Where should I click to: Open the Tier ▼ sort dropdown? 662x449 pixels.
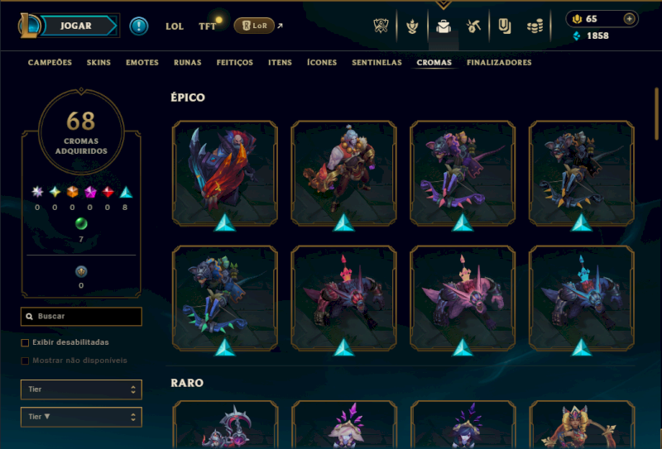click(x=81, y=417)
